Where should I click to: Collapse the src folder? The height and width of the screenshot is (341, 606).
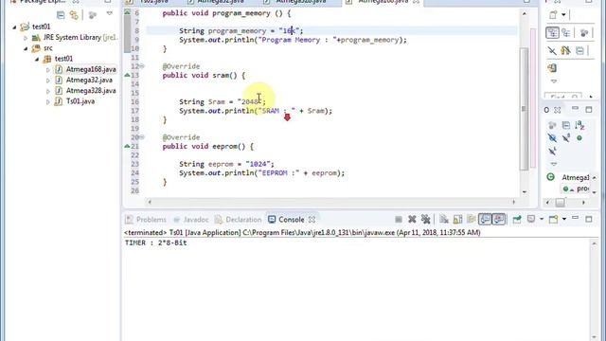(x=26, y=48)
